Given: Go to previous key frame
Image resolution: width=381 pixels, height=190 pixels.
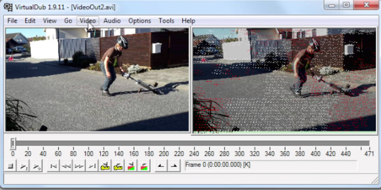Looking at the screenshot, I should tap(105, 166).
